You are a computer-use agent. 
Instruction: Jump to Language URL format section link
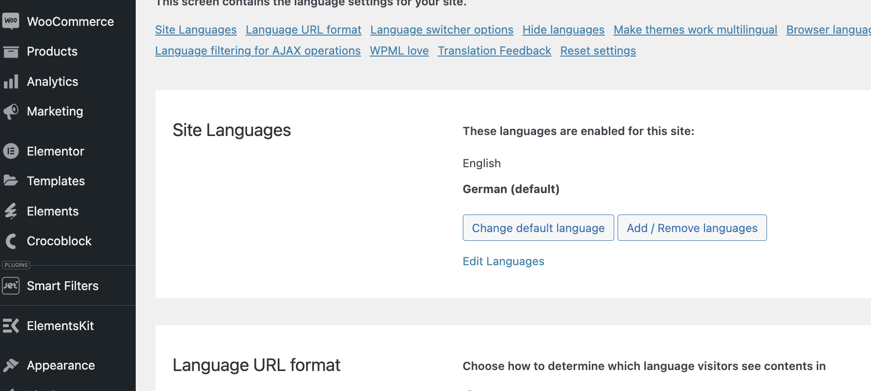303,30
